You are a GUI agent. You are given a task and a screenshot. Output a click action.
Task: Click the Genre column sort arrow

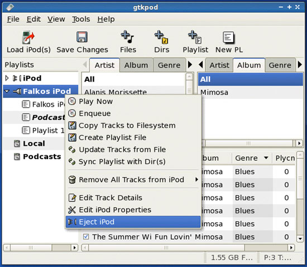pyautogui.click(x=266, y=158)
